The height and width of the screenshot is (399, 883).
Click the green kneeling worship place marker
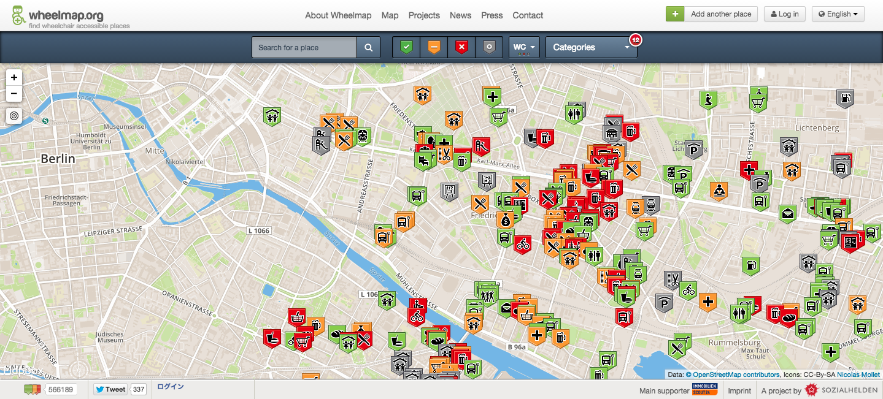709,99
